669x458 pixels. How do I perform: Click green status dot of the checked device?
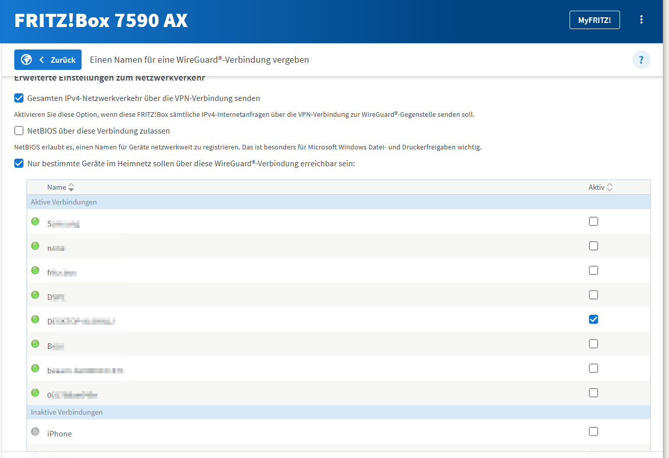point(35,319)
